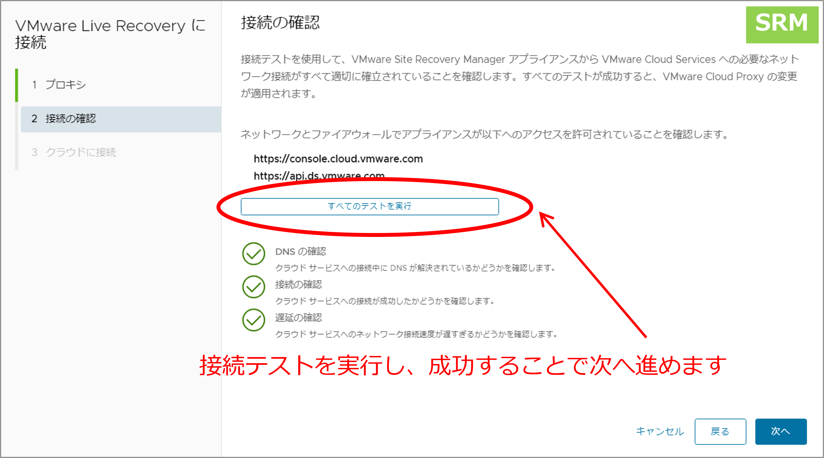The height and width of the screenshot is (458, 824).
Task: Click the キャンセル link
Action: pos(660,432)
